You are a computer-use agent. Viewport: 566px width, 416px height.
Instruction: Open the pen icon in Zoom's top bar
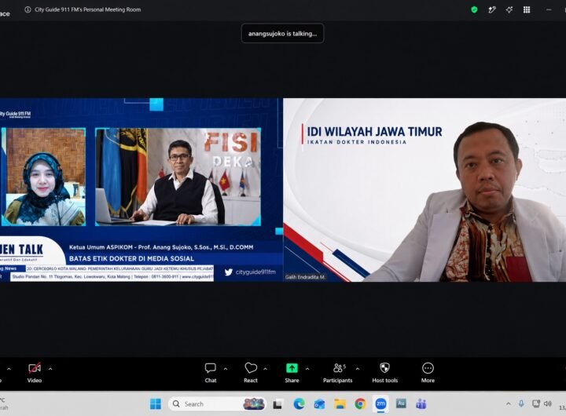[491, 9]
